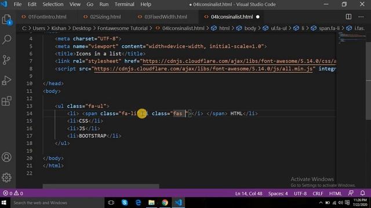Click the Visual Studio Code taskbar icon

pos(179,203)
